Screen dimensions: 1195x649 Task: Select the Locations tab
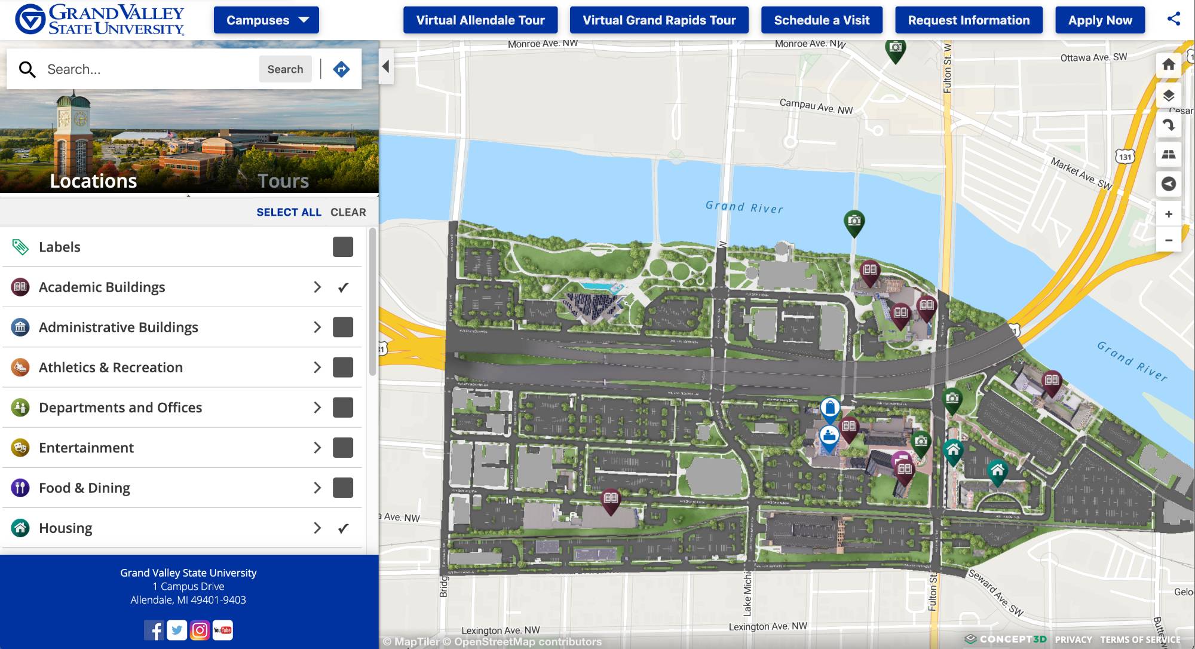[93, 180]
